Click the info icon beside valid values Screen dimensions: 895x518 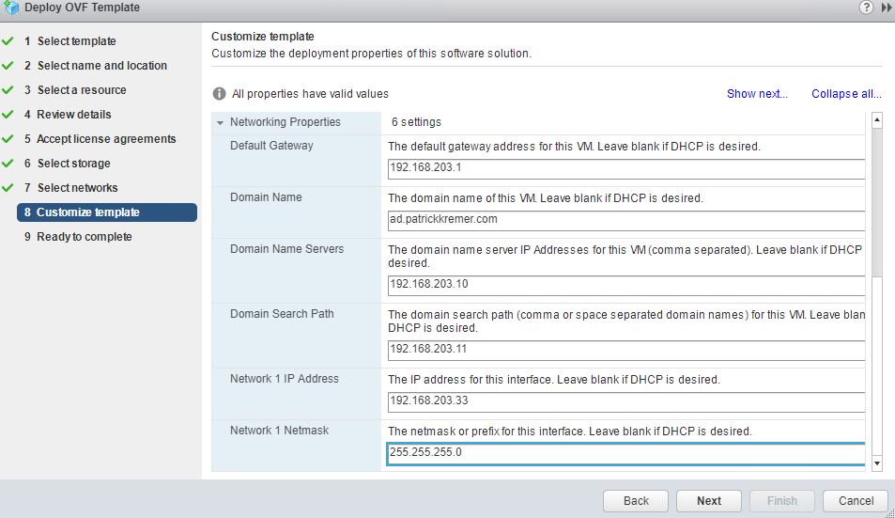[x=219, y=94]
